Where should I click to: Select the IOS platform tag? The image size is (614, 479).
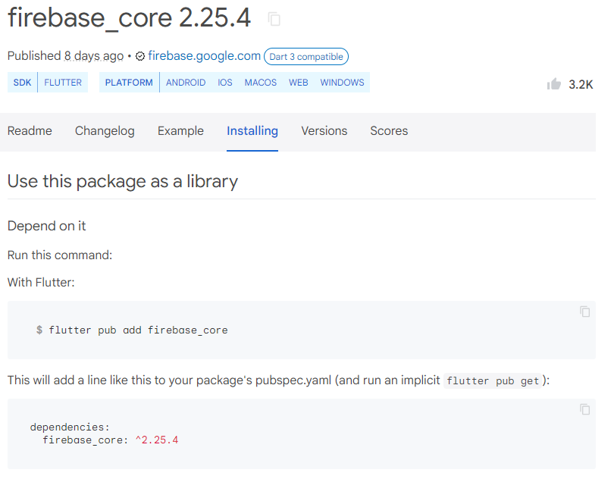point(225,83)
